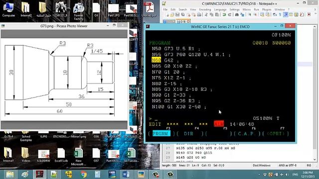Open the Format Factory desktop icon
This screenshot has height=179, width=319.
(79, 11)
